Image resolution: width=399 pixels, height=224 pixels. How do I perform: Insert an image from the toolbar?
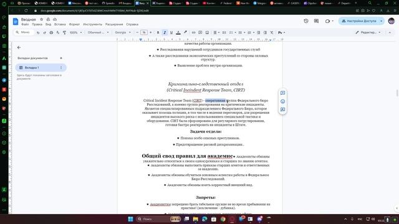pos(207,32)
